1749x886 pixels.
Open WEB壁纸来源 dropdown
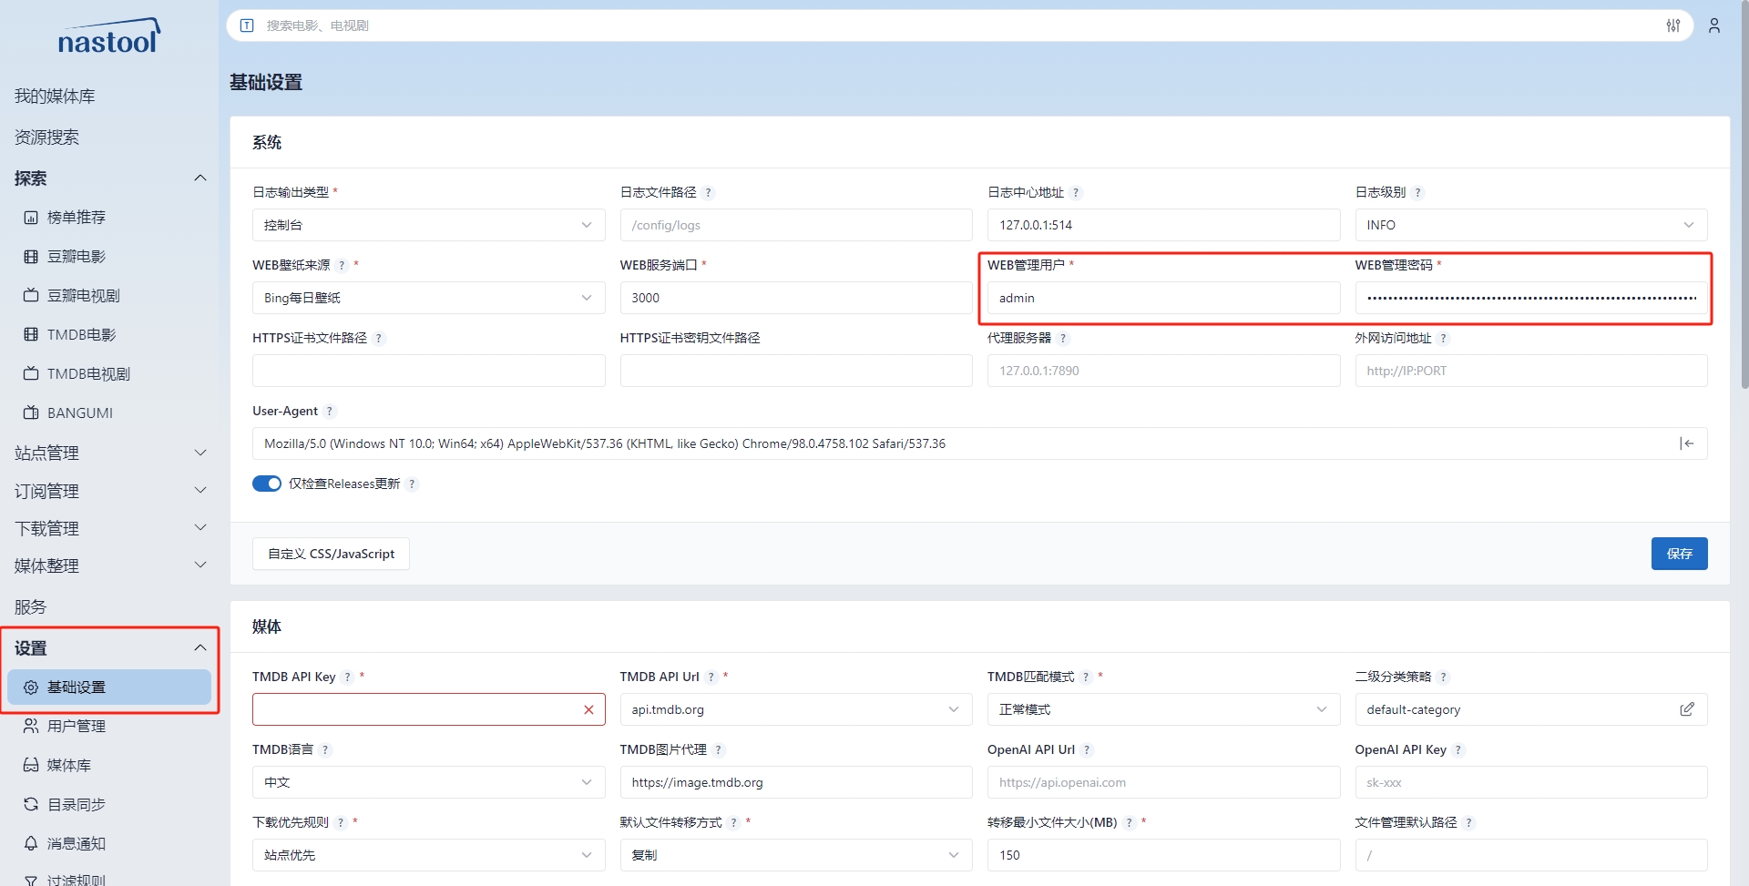[x=428, y=298]
